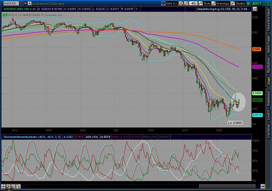The width and height of the screenshot is (272, 191).
Task: Click the orange 0.898 price label
Action: (x=256, y=49)
